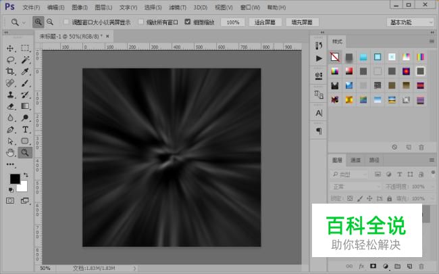Screen dimensions: 439x274
Task: Select the Pen tool
Action: tap(10, 130)
